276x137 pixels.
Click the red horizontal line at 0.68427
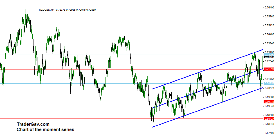click(84, 119)
